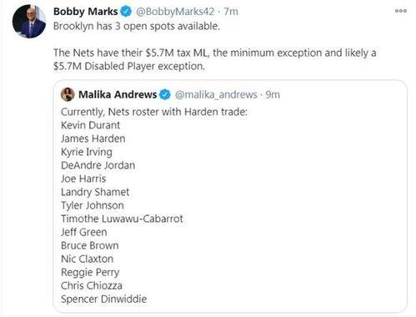The height and width of the screenshot is (317, 416).
Task: Open the three-dot more options menu
Action: [x=400, y=11]
